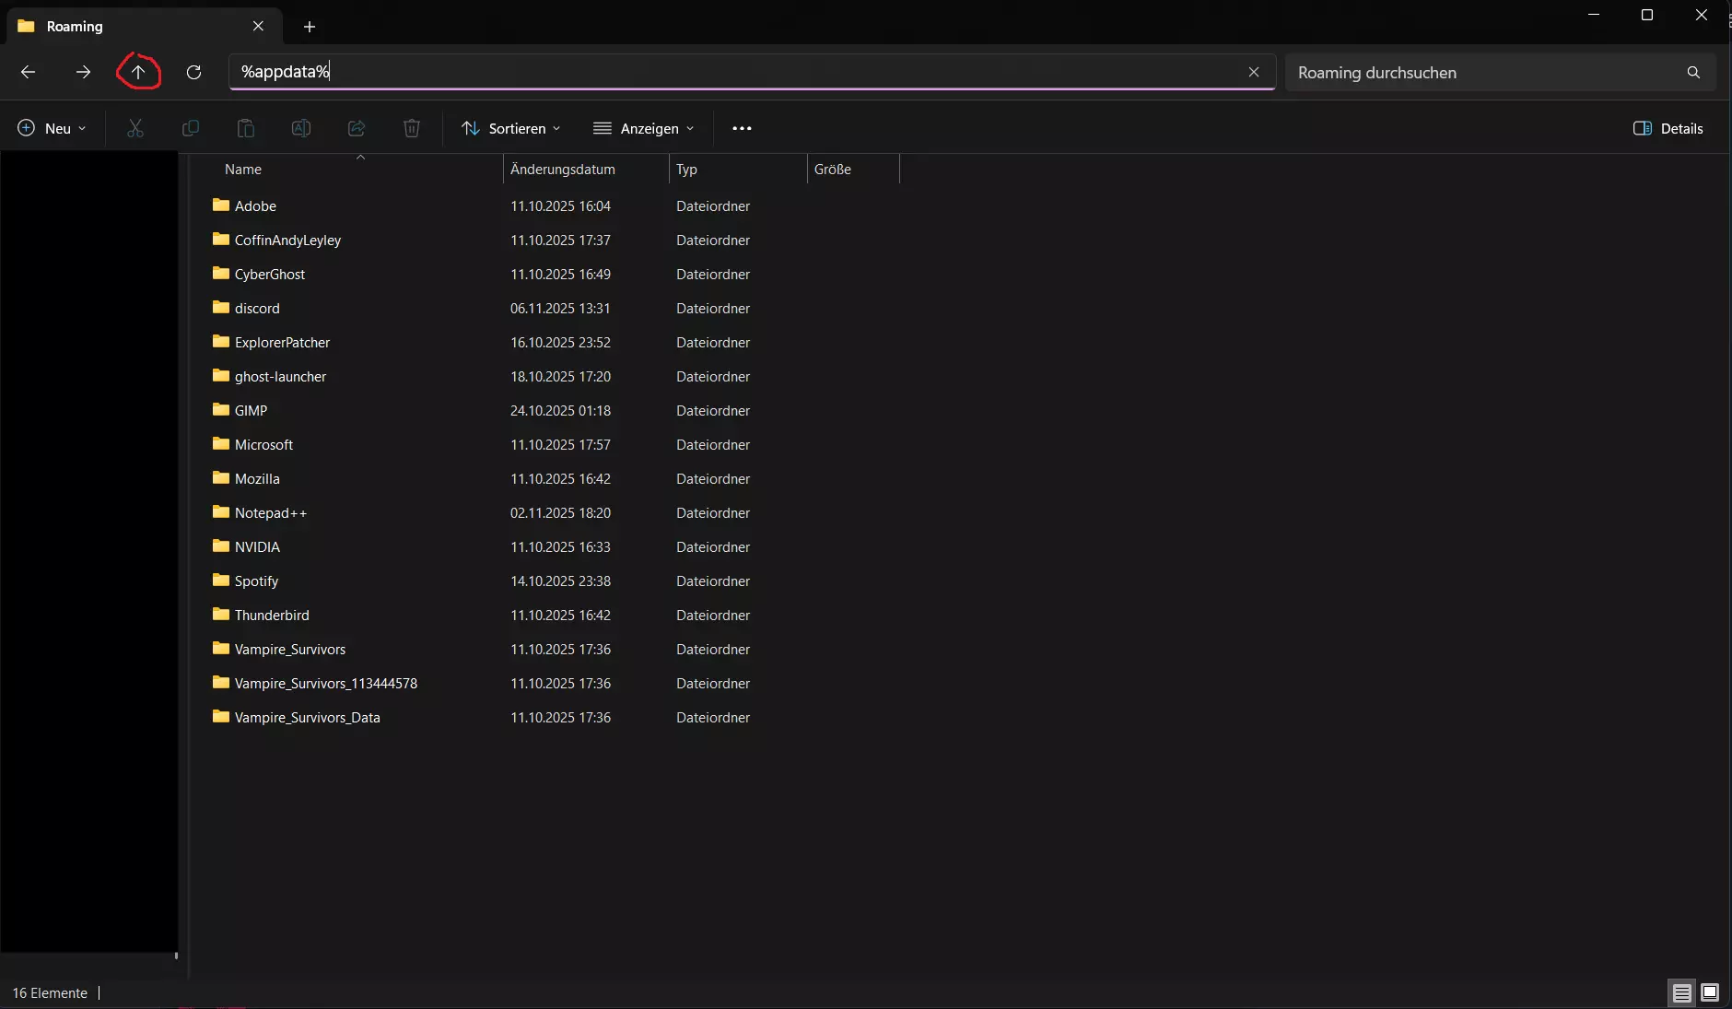The image size is (1732, 1009).
Task: Clear the address bar text with X
Action: [1254, 72]
